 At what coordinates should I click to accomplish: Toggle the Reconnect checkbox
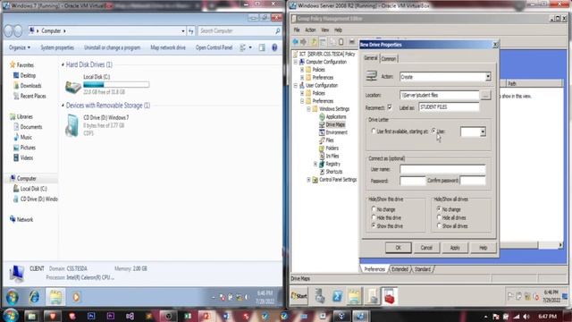[x=390, y=107]
